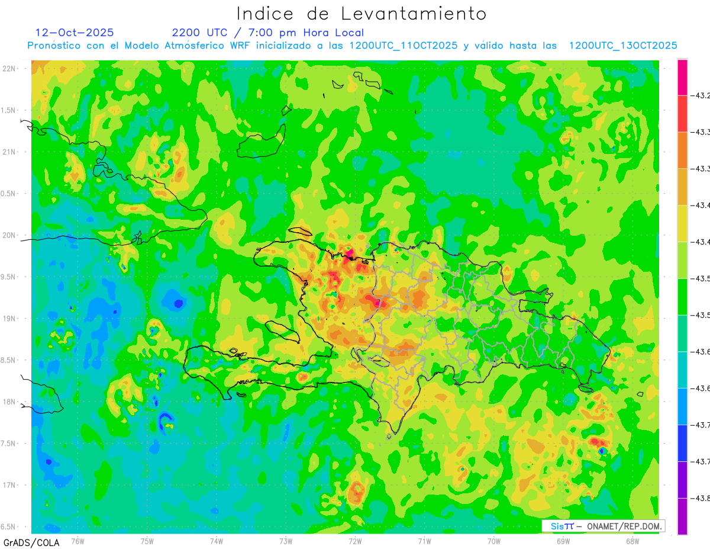Click the "19N" latitude label
710x549 pixels.
point(9,318)
